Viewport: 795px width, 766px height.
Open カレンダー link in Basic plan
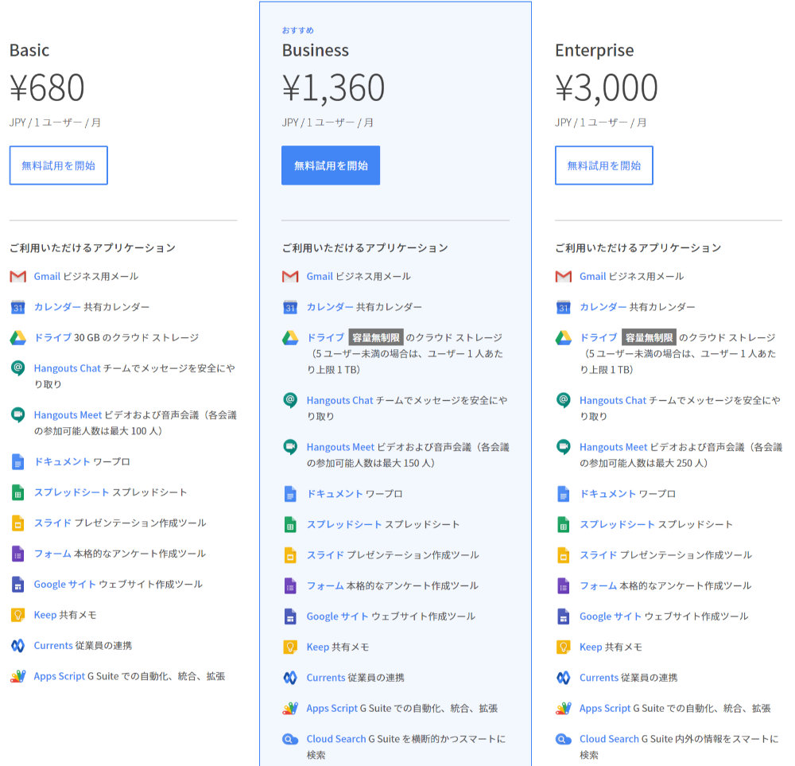point(57,307)
